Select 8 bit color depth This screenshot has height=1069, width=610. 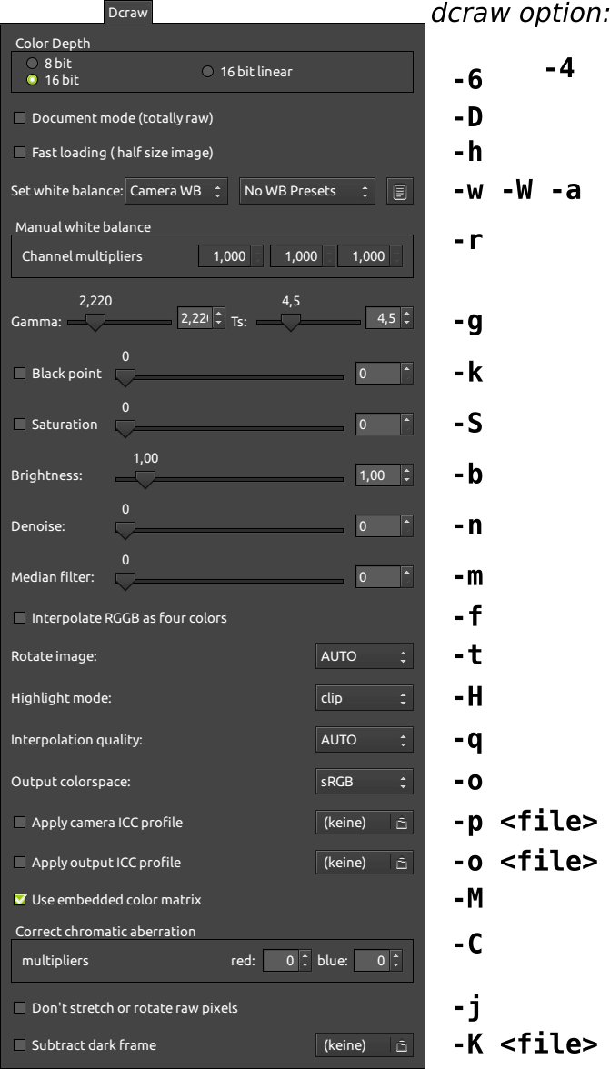32,64
